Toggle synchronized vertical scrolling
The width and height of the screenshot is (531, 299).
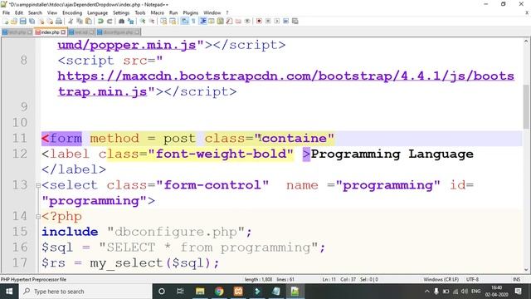click(x=163, y=21)
